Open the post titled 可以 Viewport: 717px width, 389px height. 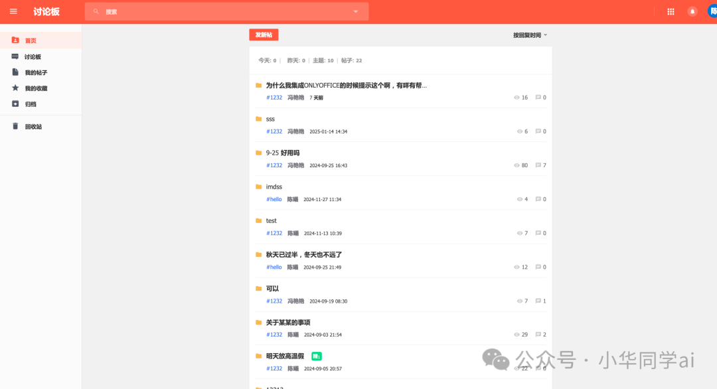(x=272, y=289)
